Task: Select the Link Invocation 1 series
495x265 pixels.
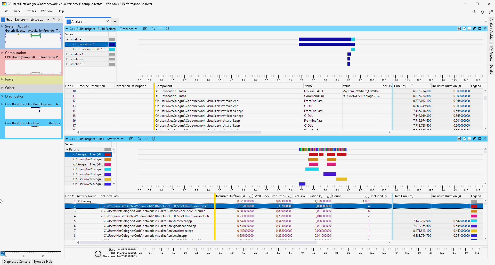Action: (x=90, y=49)
